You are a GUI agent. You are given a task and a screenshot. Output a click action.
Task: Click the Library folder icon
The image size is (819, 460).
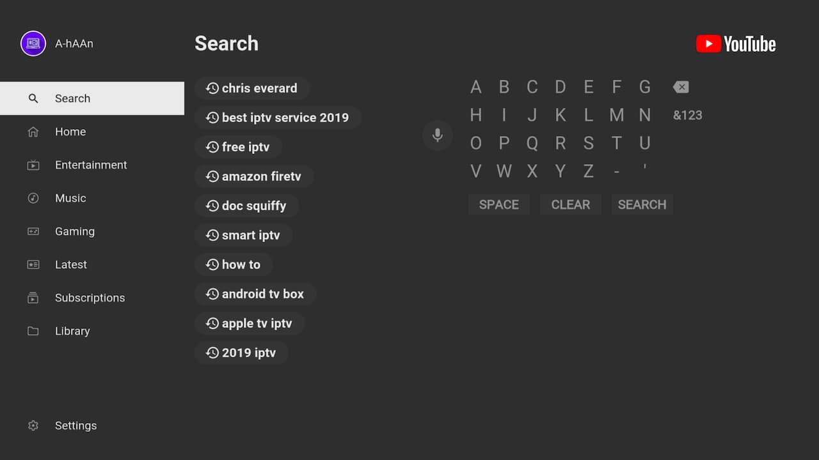tap(33, 331)
